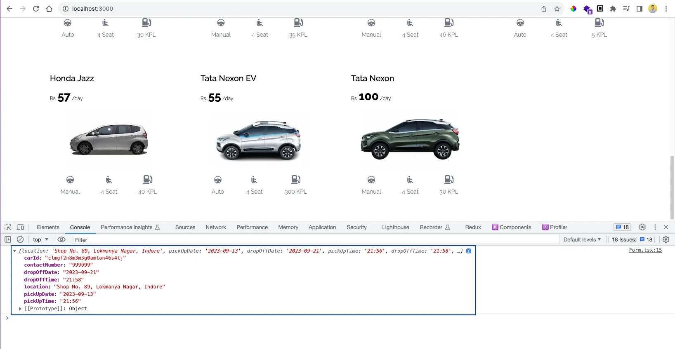This screenshot has height=349, width=675.
Task: Click the Honda Jazz car image
Action: click(x=109, y=140)
